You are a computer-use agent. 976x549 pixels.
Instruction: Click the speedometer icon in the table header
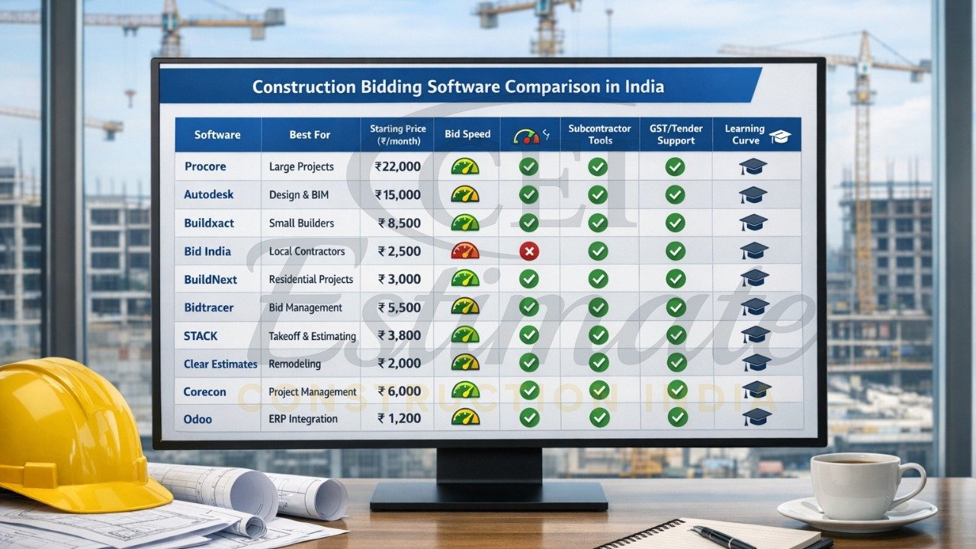tap(526, 136)
